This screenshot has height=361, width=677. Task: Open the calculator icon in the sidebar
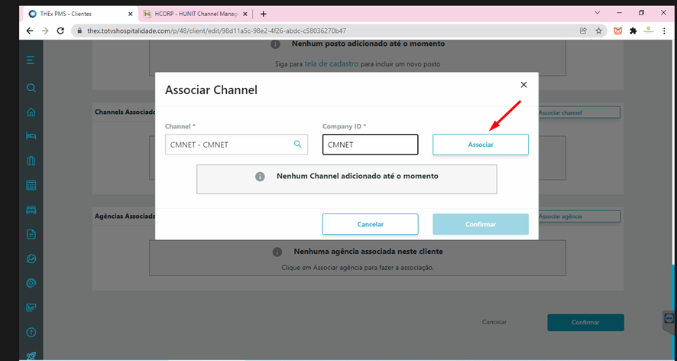(31, 186)
